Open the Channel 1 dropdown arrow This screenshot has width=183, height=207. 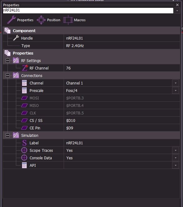point(176,83)
